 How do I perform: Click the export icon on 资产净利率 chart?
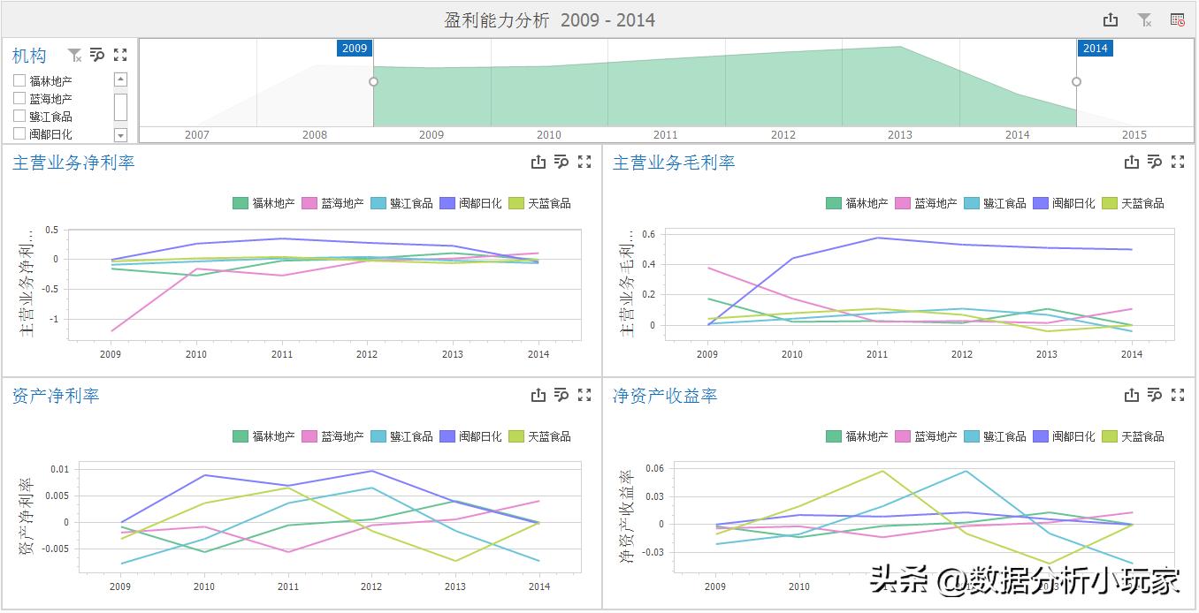[538, 395]
